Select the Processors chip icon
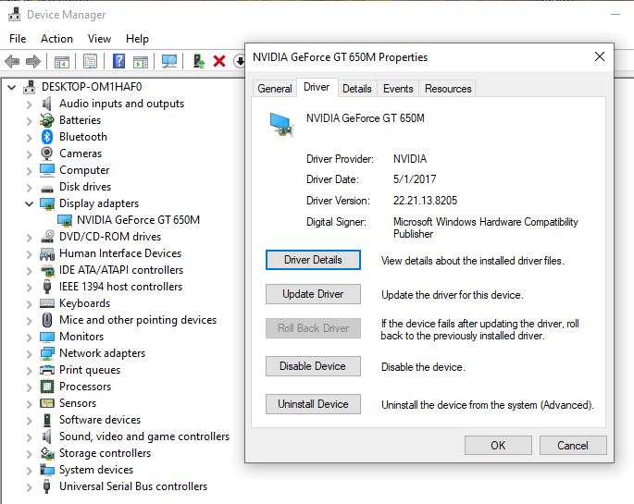This screenshot has width=634, height=504. coord(47,387)
